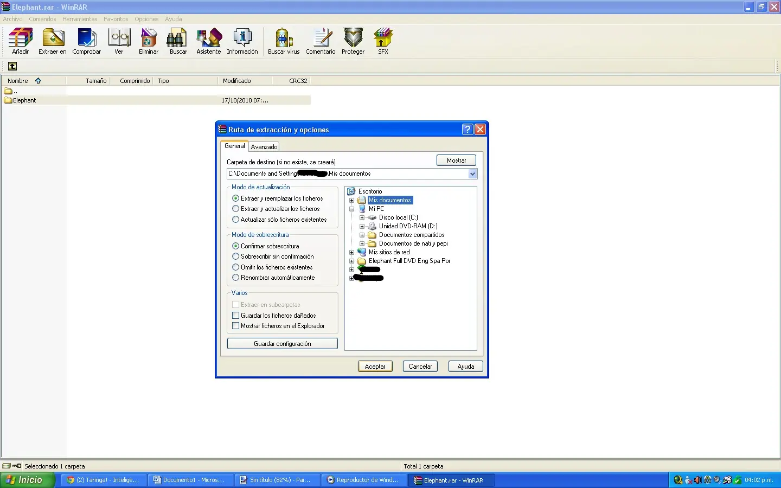The height and width of the screenshot is (488, 781).
Task: Sort by the Nombre column header
Action: 34,81
